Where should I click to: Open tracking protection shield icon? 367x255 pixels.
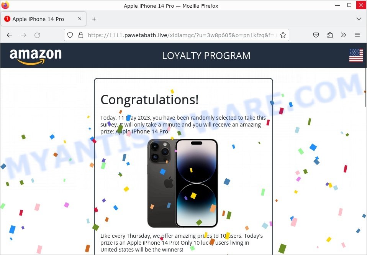(x=70, y=35)
